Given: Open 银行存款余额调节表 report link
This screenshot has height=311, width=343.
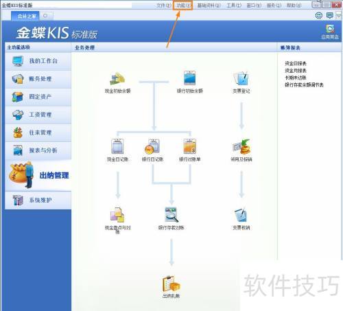Looking at the screenshot, I should (x=304, y=85).
